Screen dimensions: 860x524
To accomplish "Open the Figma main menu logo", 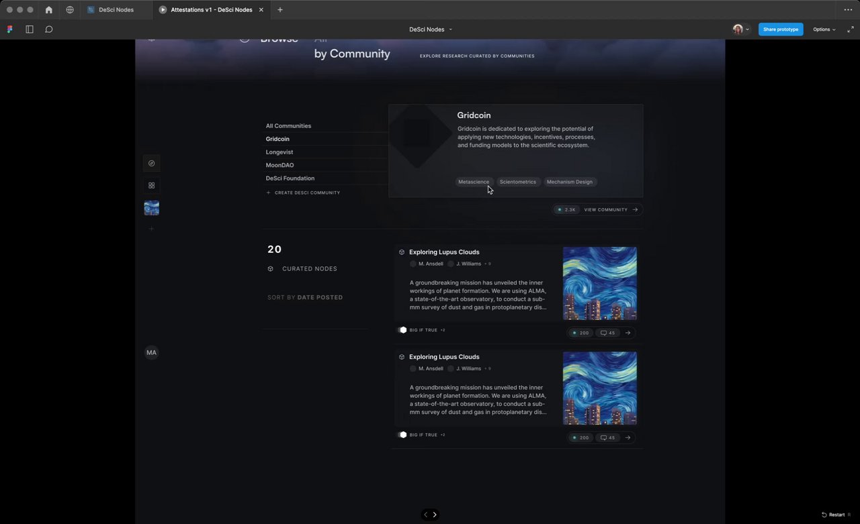I will point(9,30).
